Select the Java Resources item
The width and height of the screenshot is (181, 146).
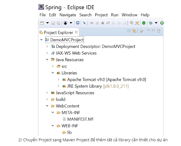67,60
